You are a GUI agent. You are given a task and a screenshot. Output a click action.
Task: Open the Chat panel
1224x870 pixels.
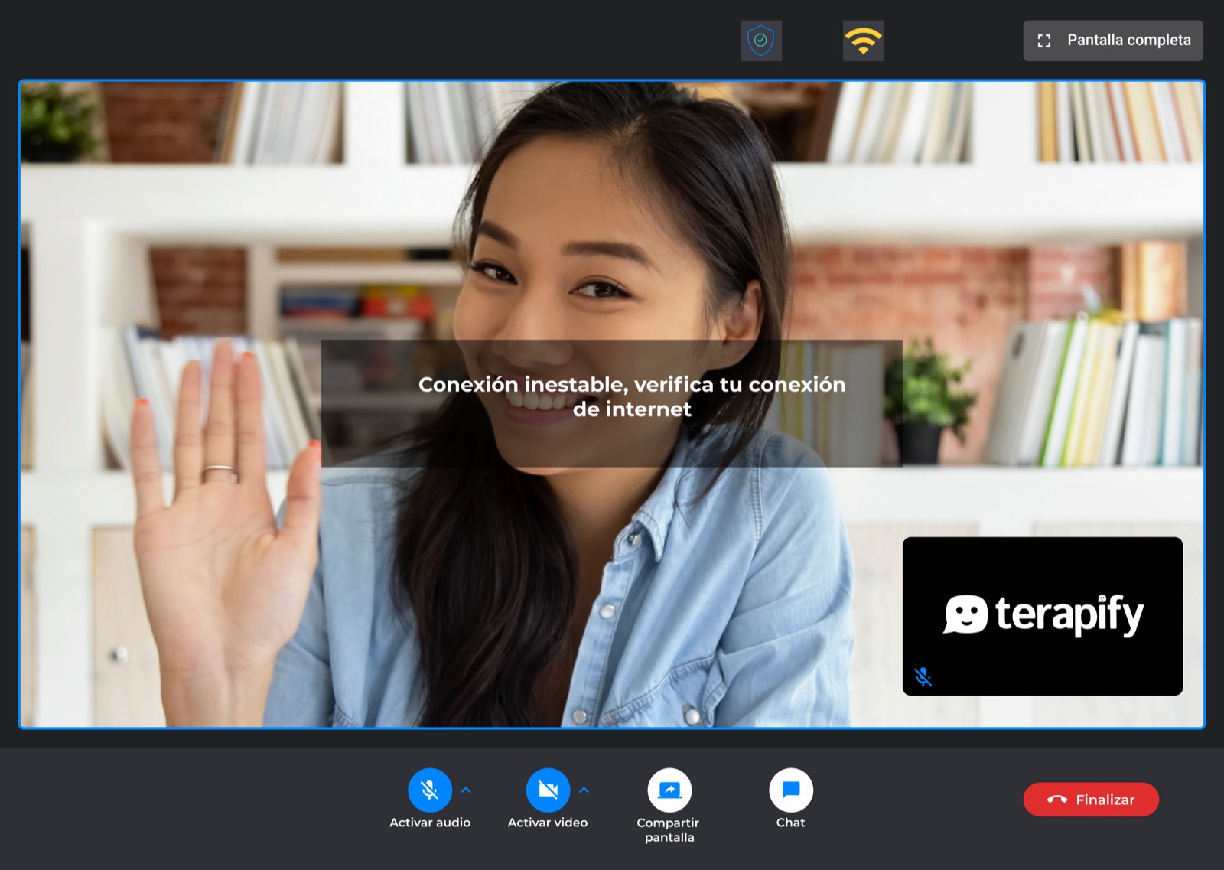point(791,790)
